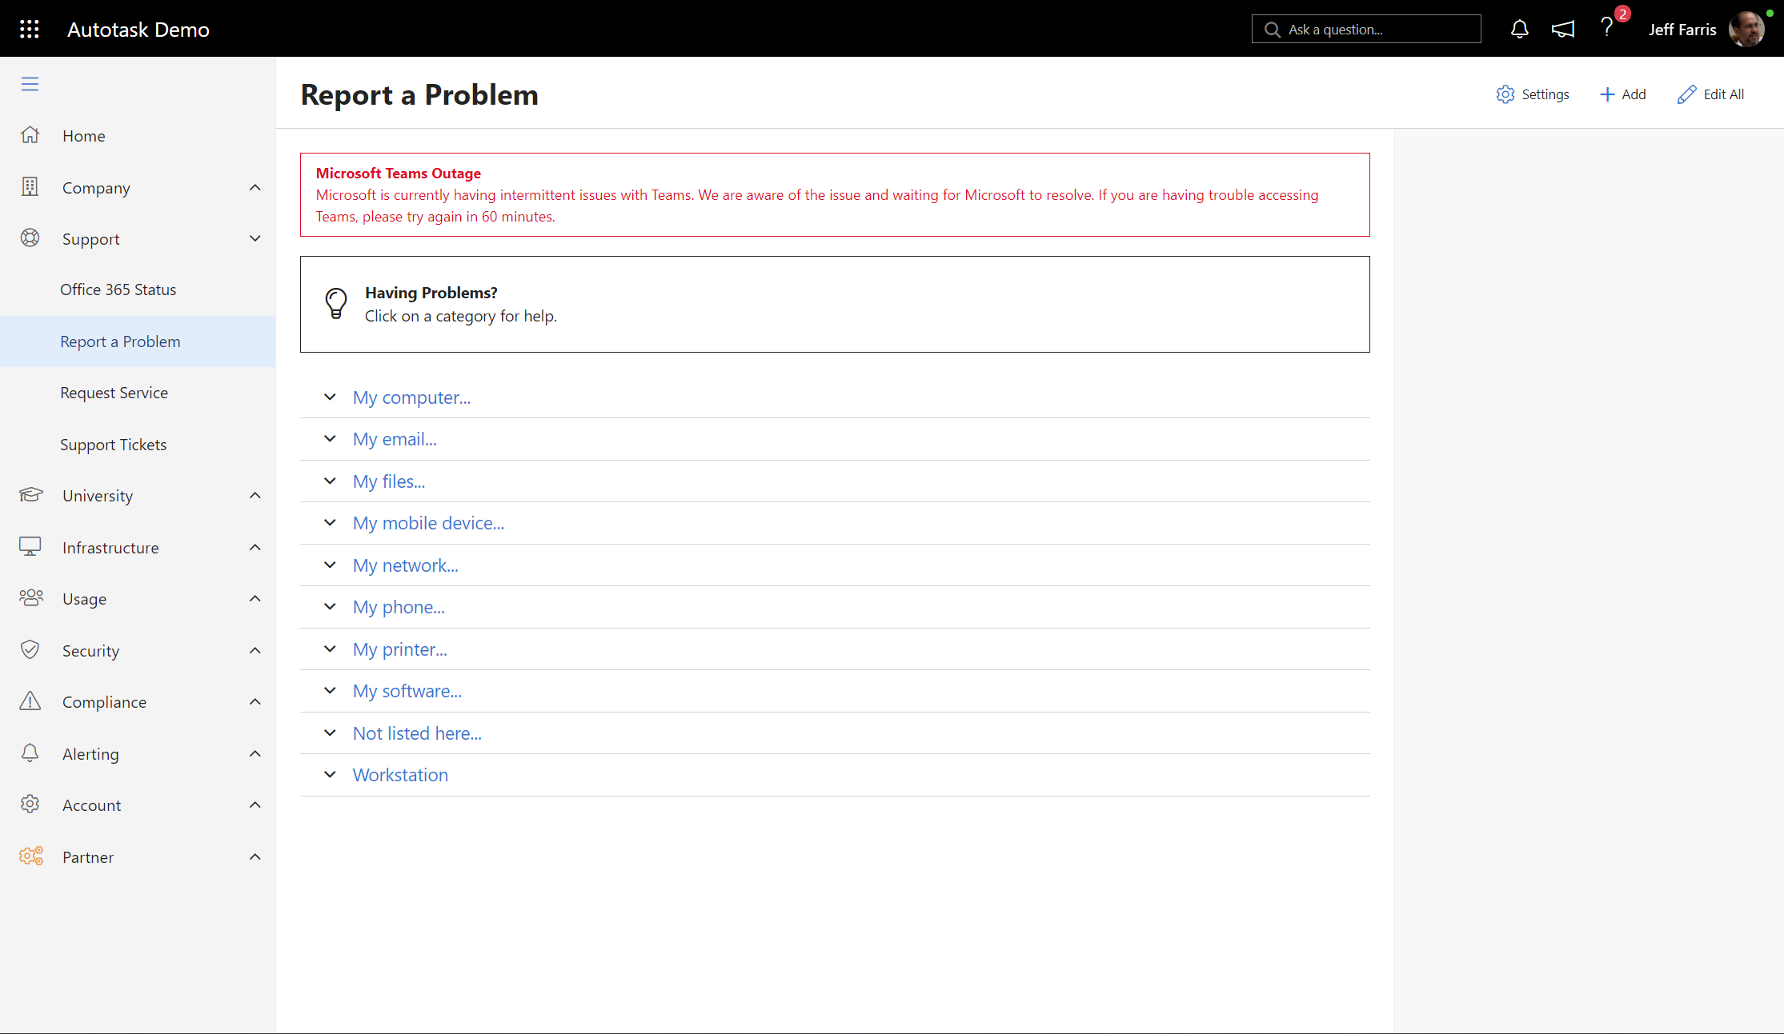Image resolution: width=1784 pixels, height=1034 pixels.
Task: Click the University graduation cap icon
Action: pos(30,495)
